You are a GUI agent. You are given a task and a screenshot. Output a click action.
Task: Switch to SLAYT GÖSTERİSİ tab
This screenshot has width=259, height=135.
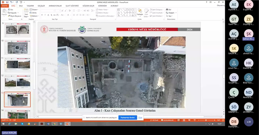72,6
